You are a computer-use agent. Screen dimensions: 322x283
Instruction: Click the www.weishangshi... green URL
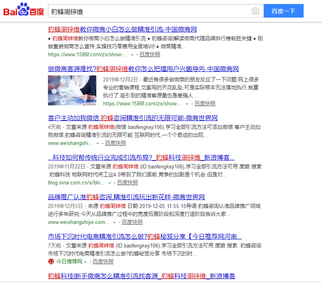70,143
